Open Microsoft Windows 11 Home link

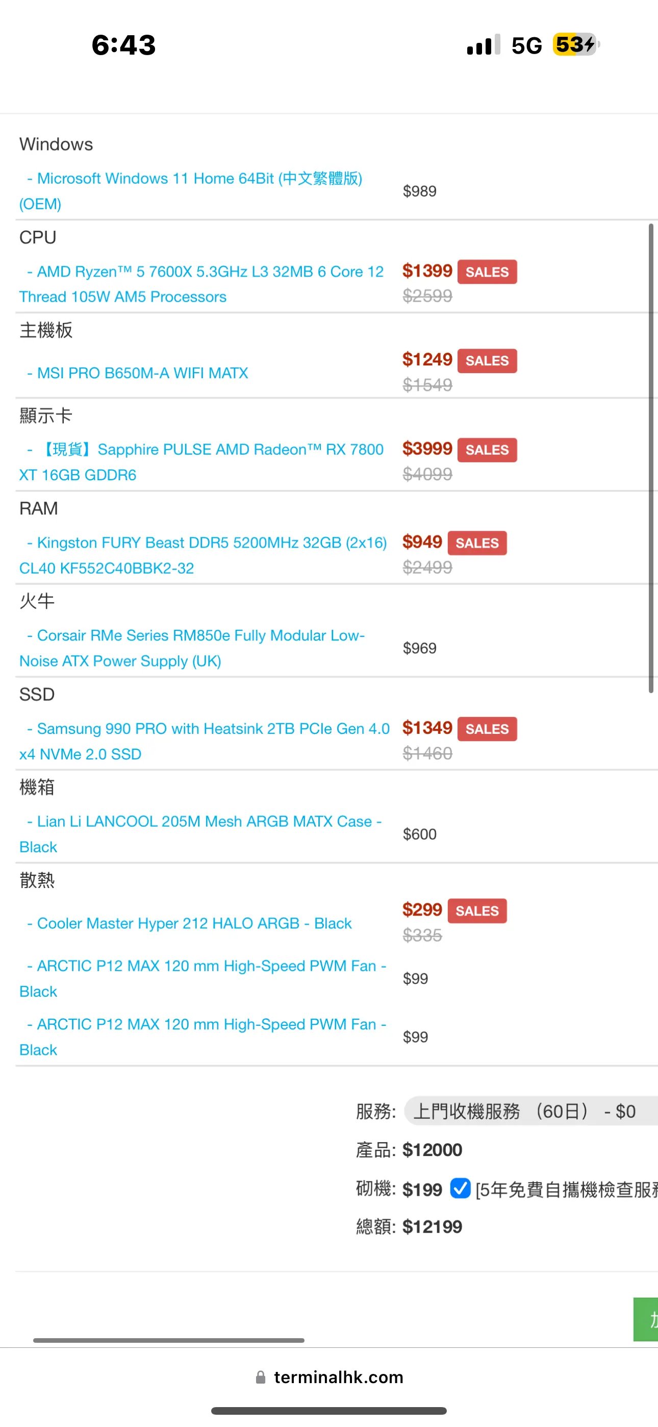tap(191, 191)
